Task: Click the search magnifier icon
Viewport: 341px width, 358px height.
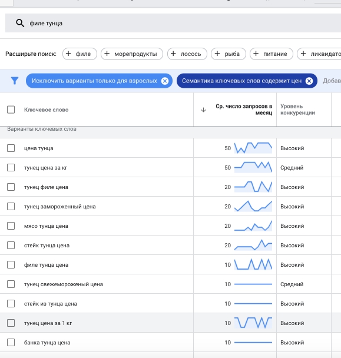Action: pos(20,23)
